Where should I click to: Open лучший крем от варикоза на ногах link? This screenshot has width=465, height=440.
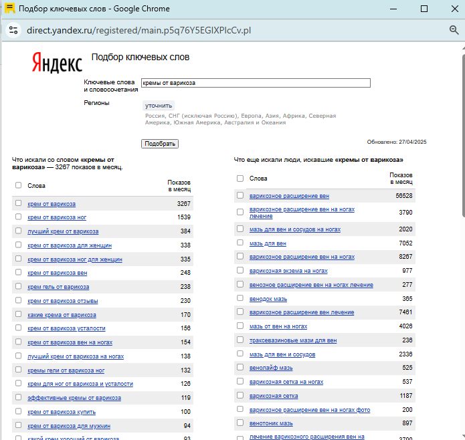pyautogui.click(x=76, y=356)
